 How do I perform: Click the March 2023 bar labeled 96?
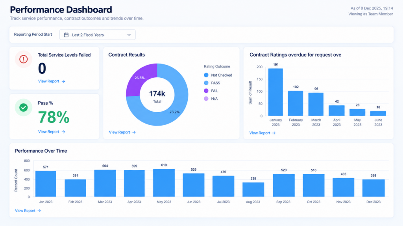pos(316,104)
